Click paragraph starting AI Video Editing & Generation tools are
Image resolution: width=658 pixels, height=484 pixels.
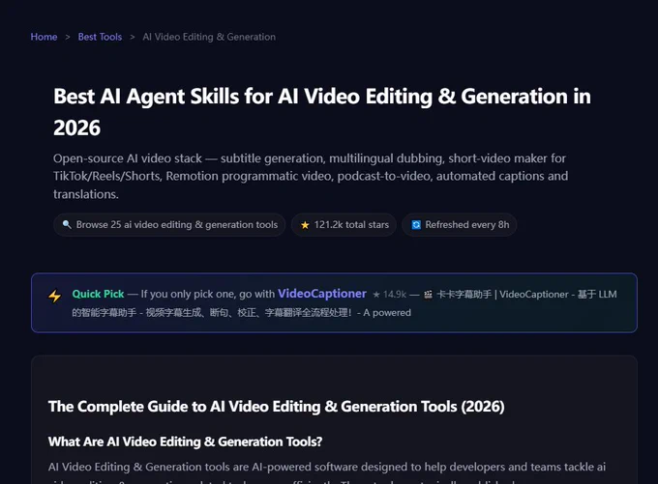point(327,471)
